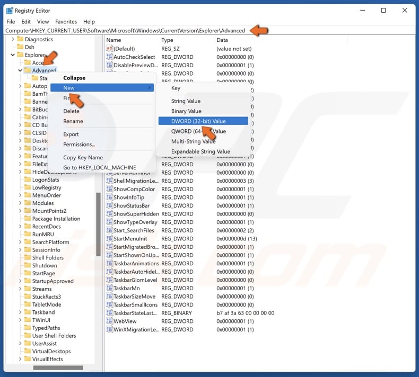Screen dimensions: 419x377
Task: Click the TaskbarGlomLevel value icon
Action: coord(109,280)
